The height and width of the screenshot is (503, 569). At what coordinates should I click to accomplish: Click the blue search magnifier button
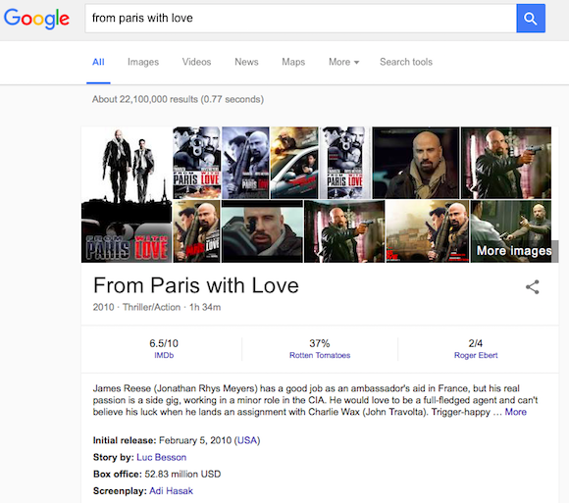[x=531, y=18]
